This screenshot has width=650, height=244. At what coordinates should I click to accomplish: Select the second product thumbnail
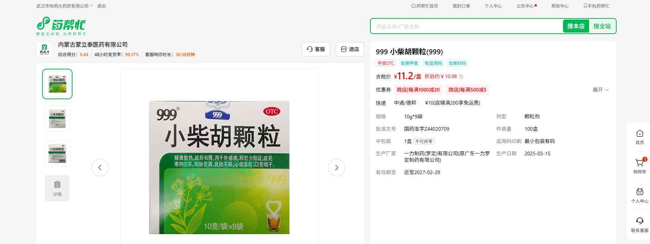(x=57, y=119)
